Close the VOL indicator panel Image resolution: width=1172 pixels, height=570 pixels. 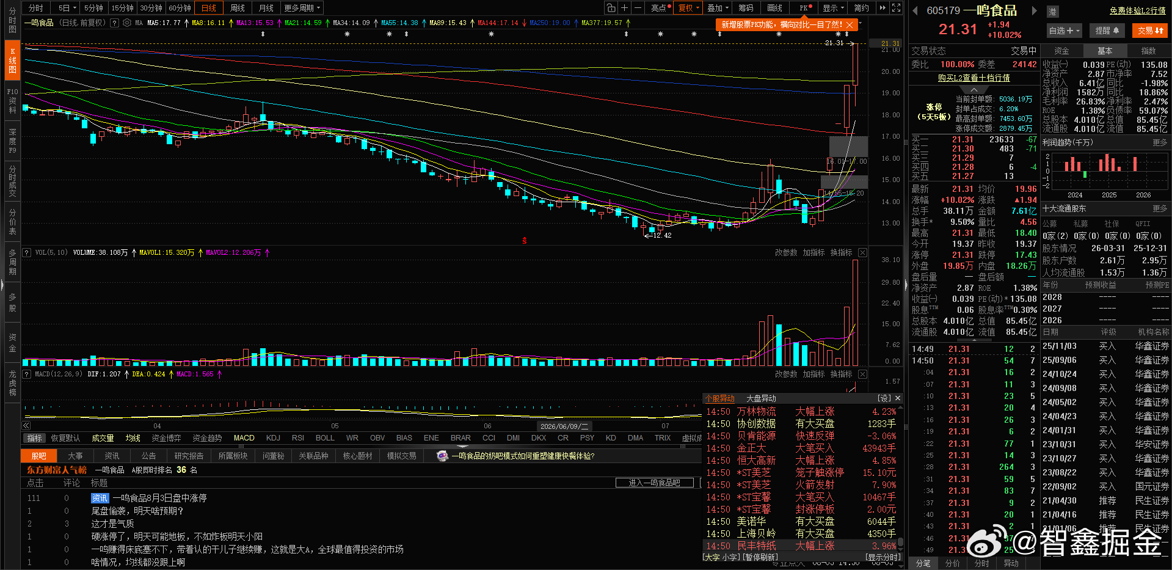pos(862,252)
